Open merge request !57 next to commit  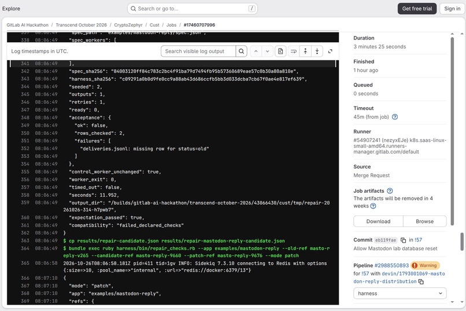(419, 240)
